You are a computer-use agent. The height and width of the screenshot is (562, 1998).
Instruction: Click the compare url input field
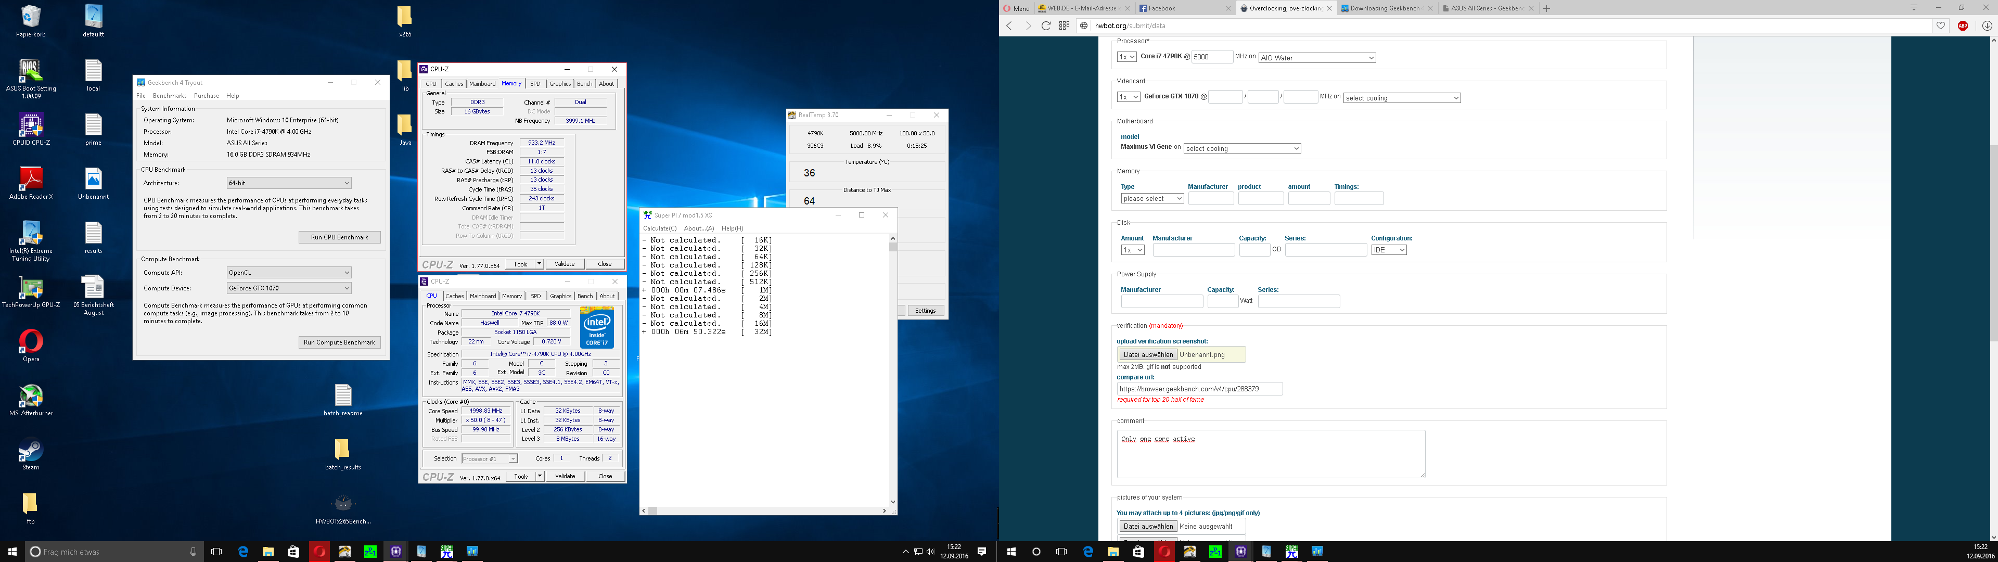tap(1199, 389)
